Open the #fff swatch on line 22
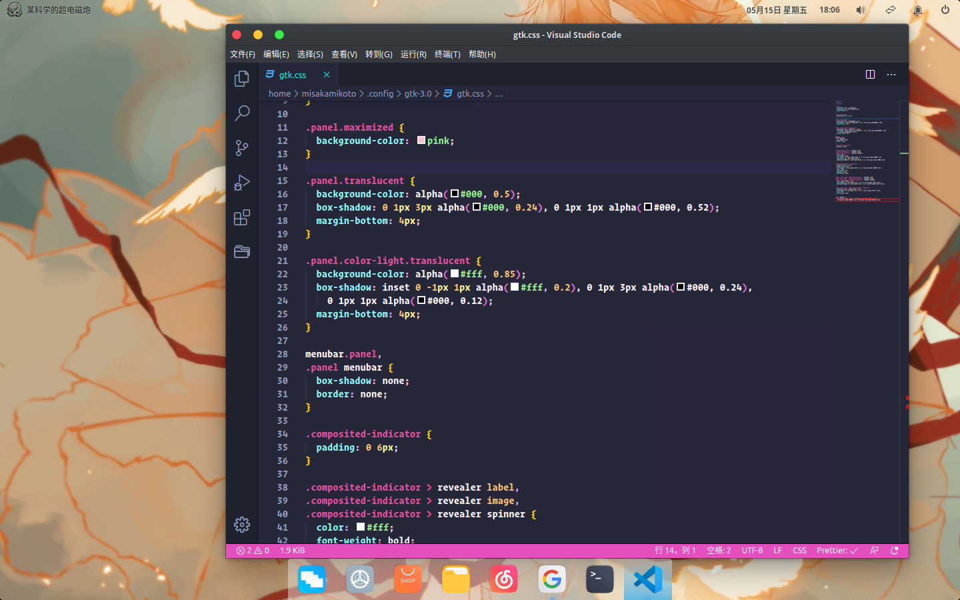This screenshot has width=960, height=600. pyautogui.click(x=455, y=273)
